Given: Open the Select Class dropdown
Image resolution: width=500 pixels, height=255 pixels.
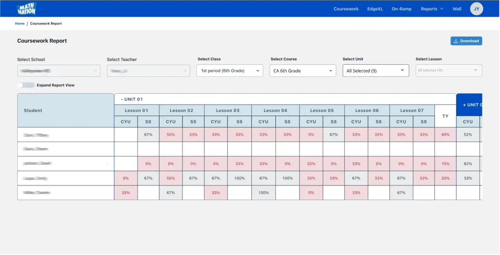Looking at the screenshot, I should pyautogui.click(x=229, y=71).
